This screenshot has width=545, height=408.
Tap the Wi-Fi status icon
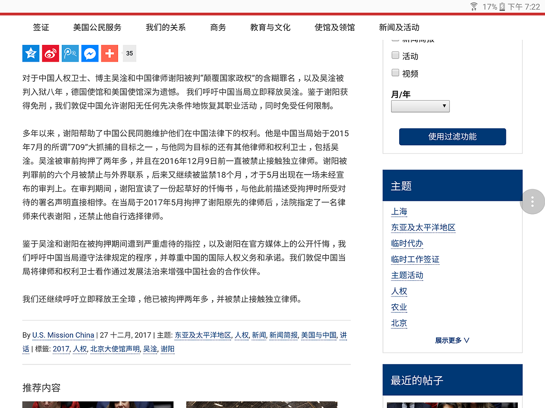474,6
